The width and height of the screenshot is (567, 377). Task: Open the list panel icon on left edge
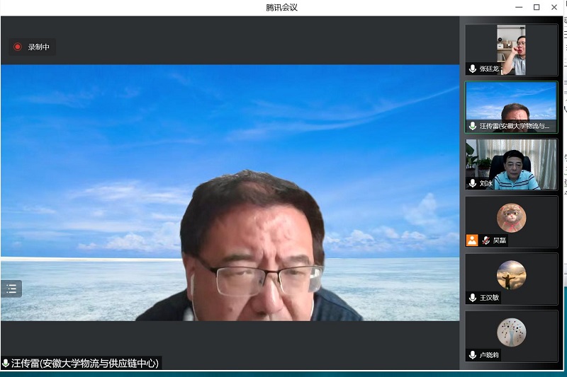tap(11, 289)
